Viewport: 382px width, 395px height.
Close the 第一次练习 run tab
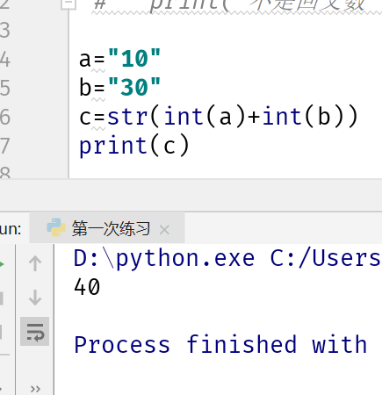[x=164, y=230]
